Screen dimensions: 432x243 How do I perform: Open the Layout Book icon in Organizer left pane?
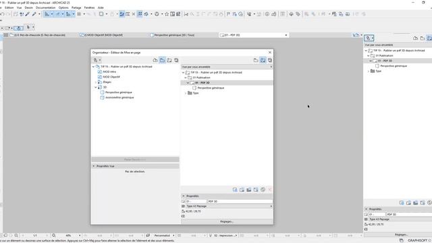click(x=169, y=60)
